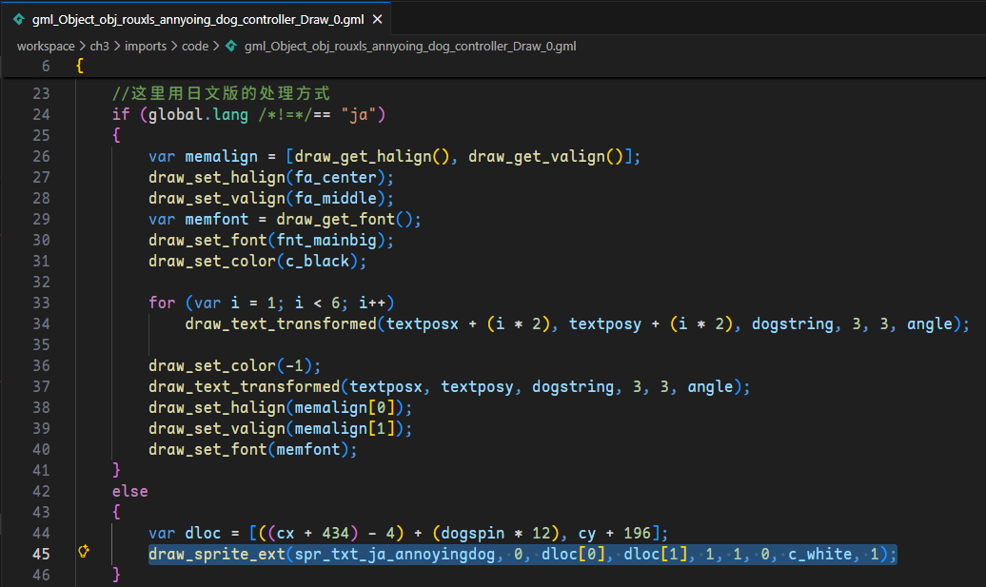986x587 pixels.
Task: Click memalign[0] on line 38
Action: (x=345, y=408)
